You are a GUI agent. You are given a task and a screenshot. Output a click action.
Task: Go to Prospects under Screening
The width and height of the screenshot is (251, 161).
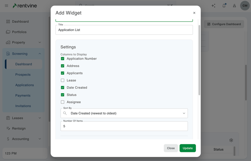pyautogui.click(x=23, y=75)
